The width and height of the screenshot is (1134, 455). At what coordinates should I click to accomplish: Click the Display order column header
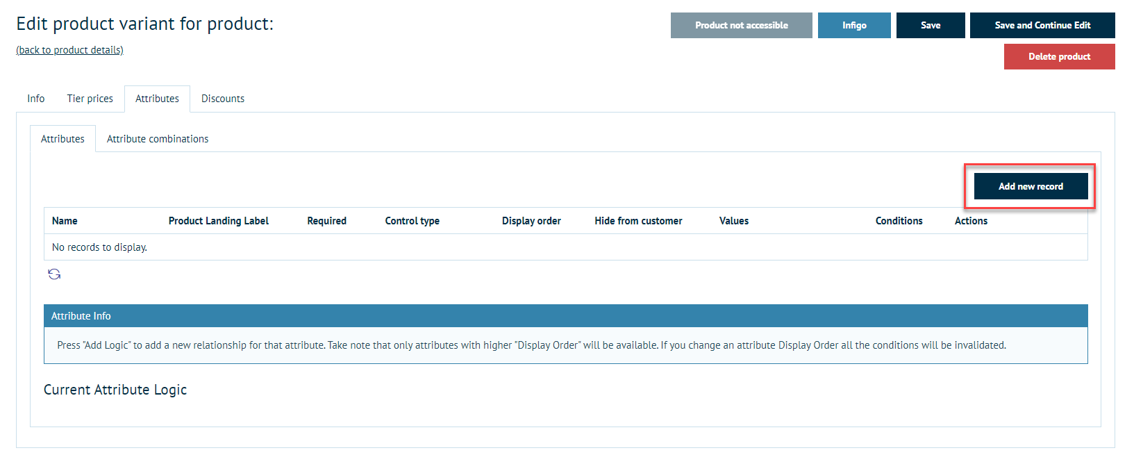coord(531,221)
